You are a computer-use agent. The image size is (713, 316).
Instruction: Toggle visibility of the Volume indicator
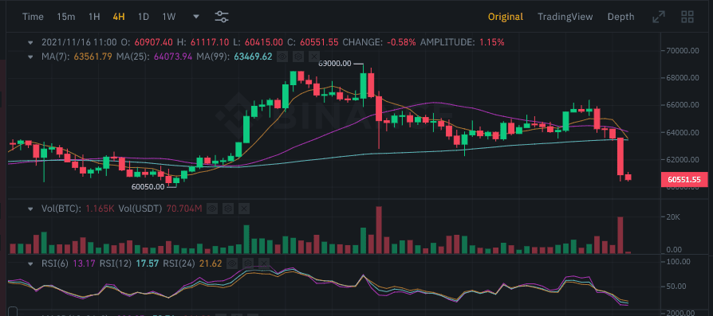pyautogui.click(x=212, y=209)
